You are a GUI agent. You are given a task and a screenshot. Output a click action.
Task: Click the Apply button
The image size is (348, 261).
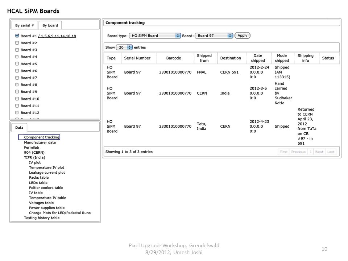pos(243,36)
